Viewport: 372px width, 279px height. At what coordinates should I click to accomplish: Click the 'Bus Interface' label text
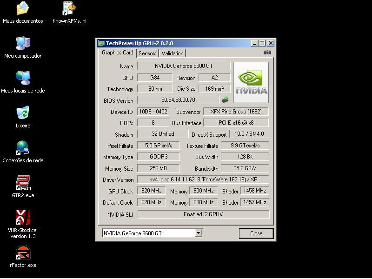(x=187, y=123)
